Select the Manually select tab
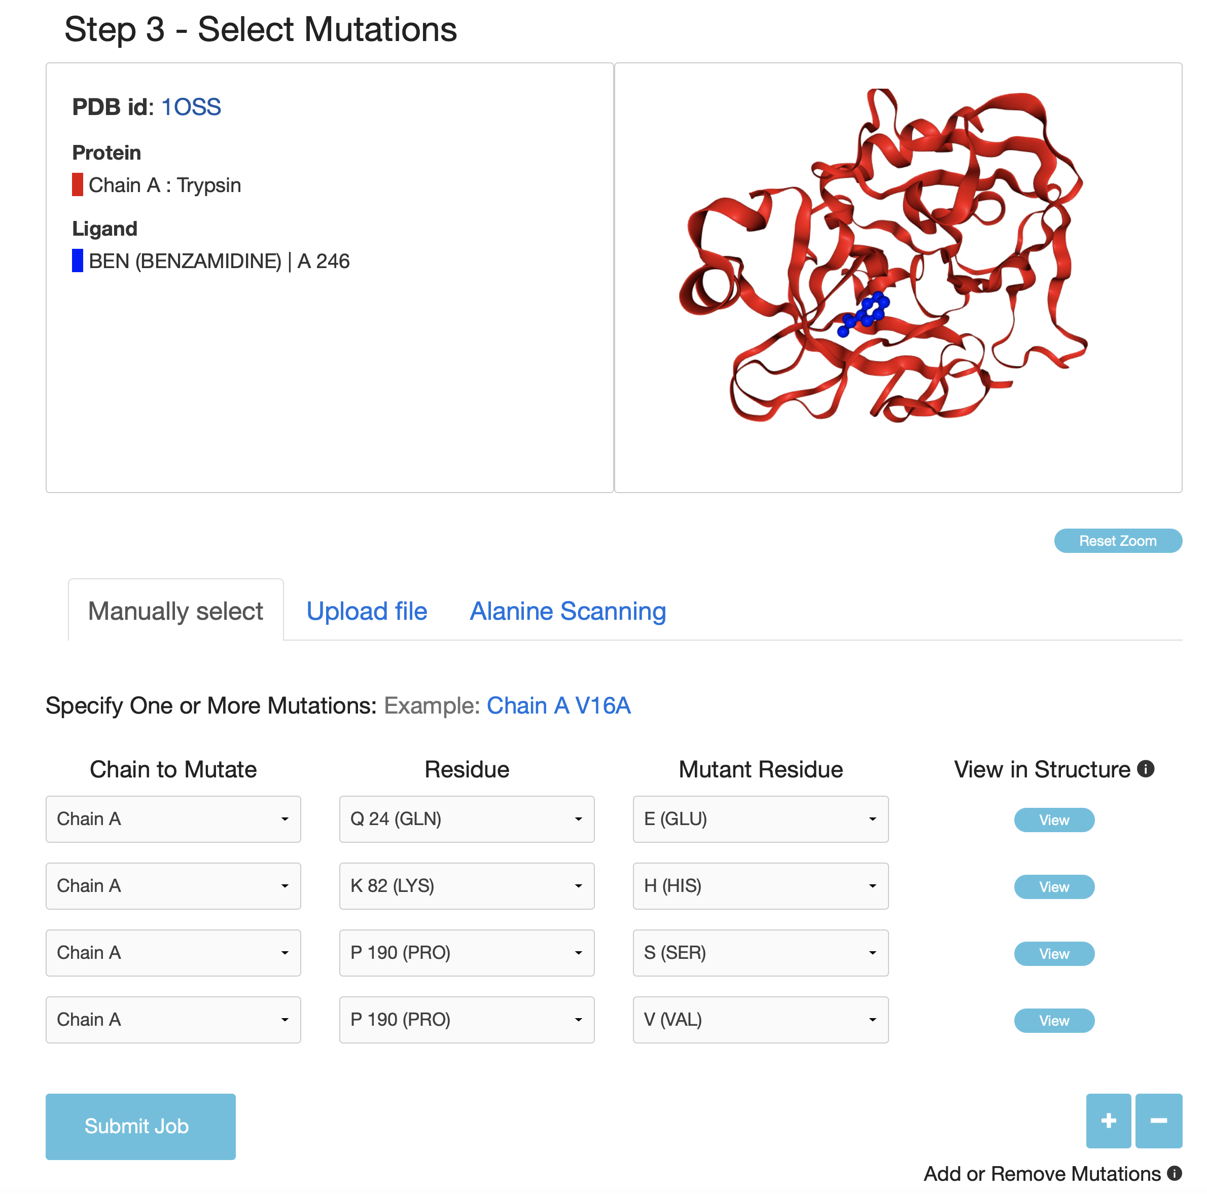The width and height of the screenshot is (1207, 1194). click(175, 611)
